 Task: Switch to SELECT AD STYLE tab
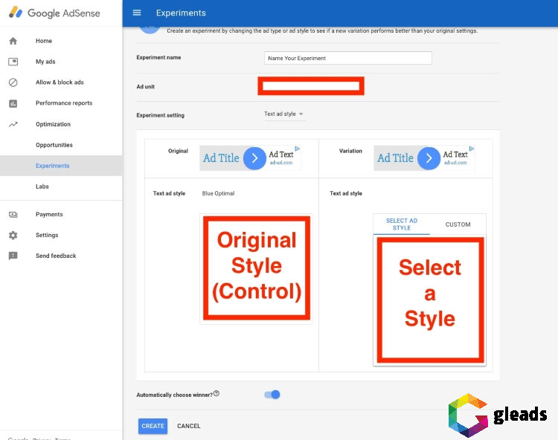402,224
